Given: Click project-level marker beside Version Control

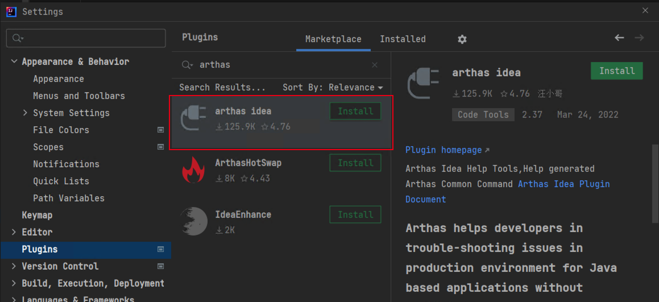Looking at the screenshot, I should pyautogui.click(x=160, y=266).
